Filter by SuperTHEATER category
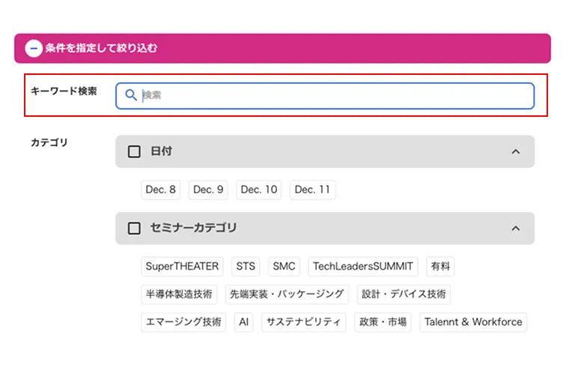The image size is (569, 367). click(x=182, y=267)
